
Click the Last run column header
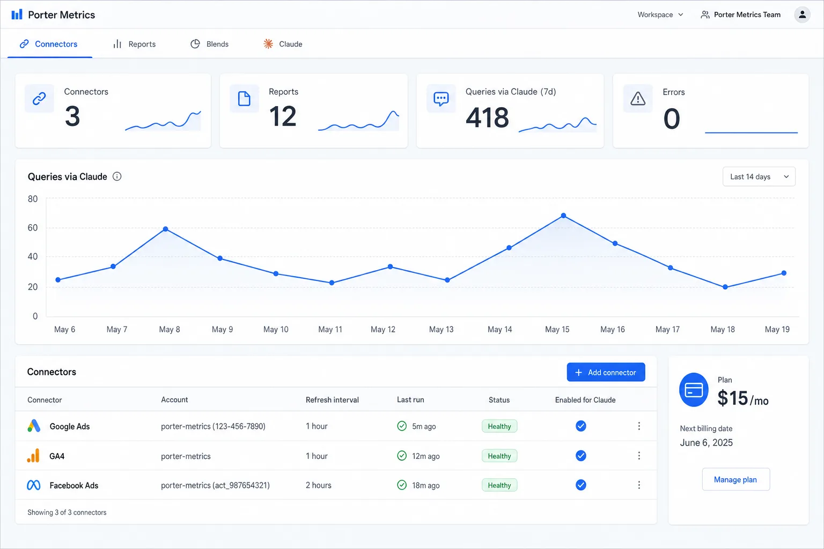point(410,400)
